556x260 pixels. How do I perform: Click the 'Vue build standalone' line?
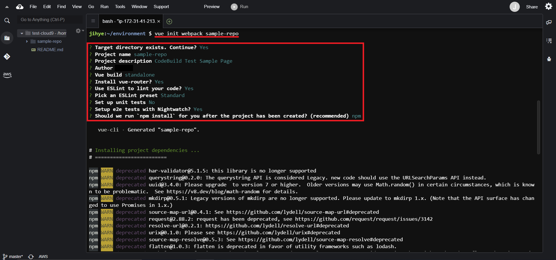(122, 75)
